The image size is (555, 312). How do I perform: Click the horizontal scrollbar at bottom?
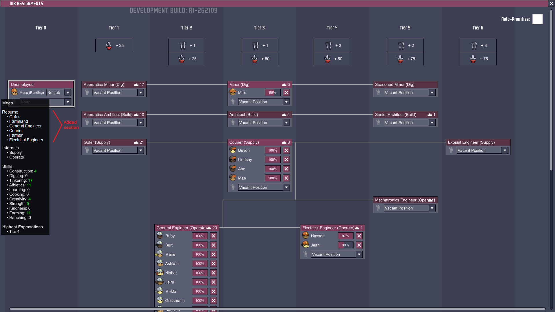coord(277,309)
